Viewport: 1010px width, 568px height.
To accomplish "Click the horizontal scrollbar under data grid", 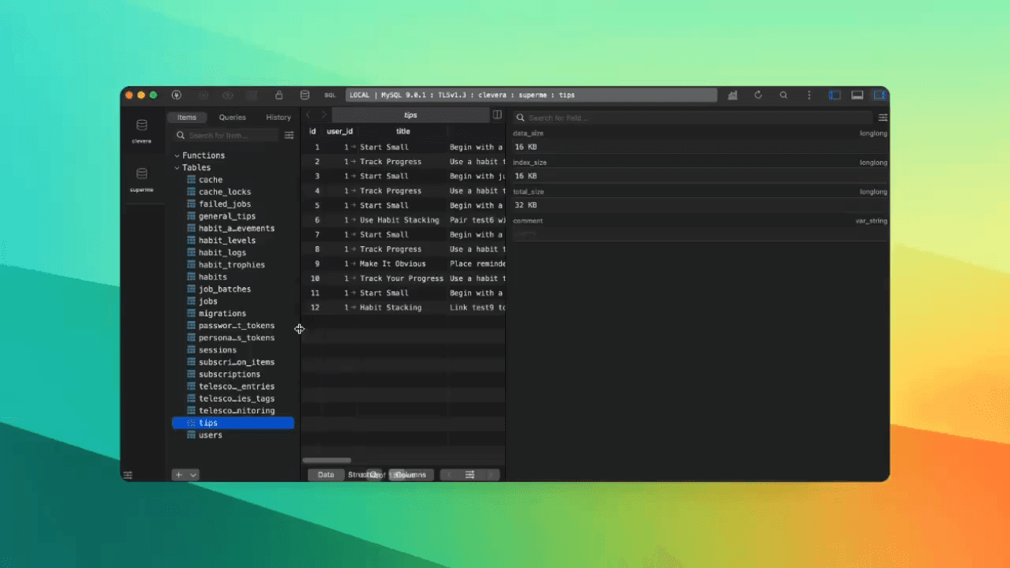I will tap(327, 461).
